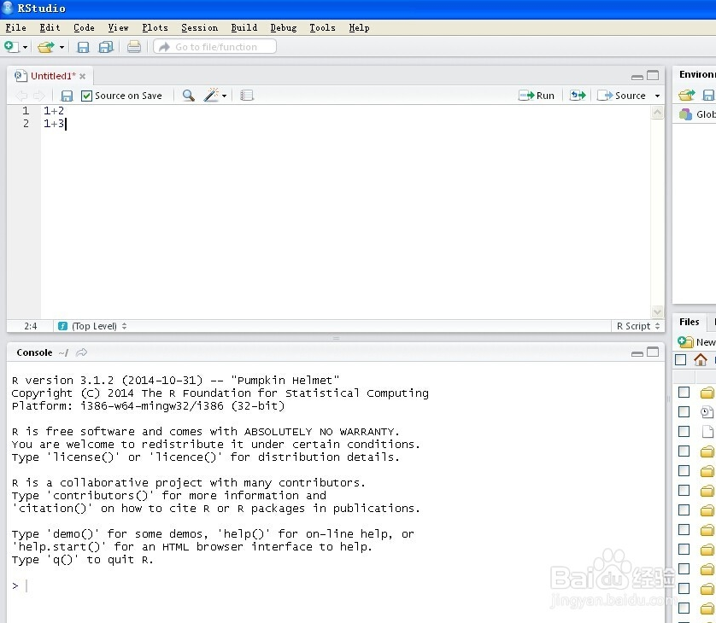716x623 pixels.
Task: Close the Untitled1 tab
Action: (x=82, y=76)
